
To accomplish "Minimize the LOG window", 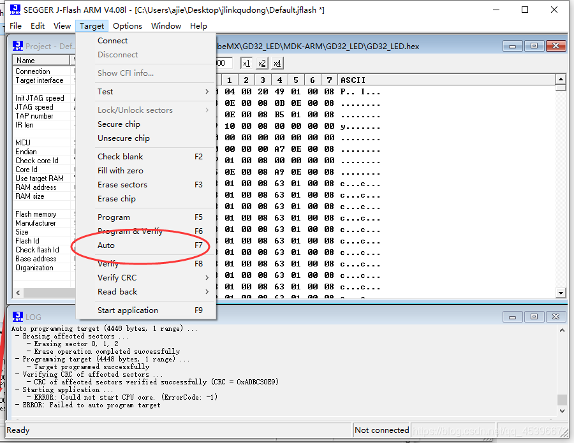I will tap(513, 317).
